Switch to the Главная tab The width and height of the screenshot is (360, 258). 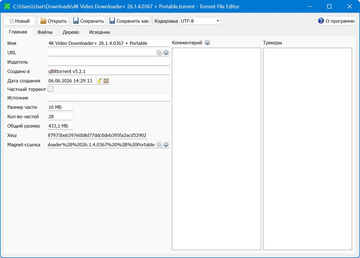tap(18, 32)
